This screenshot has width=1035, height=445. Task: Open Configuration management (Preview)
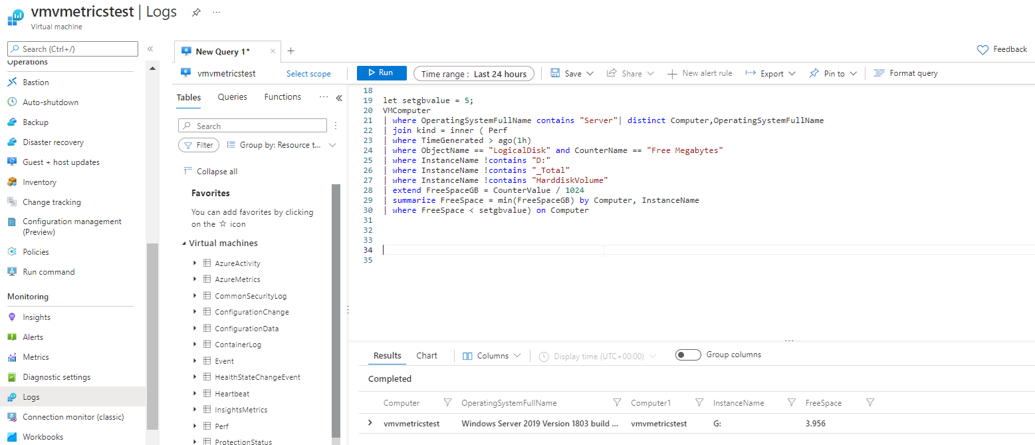coord(72,227)
